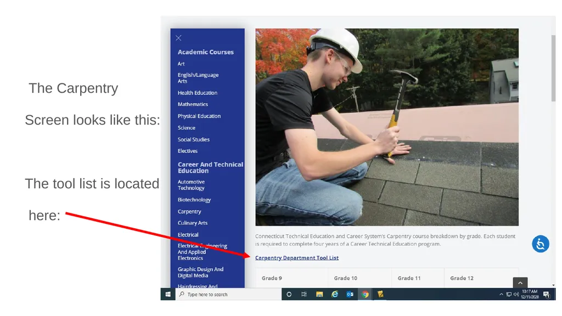
Task: Select the Grade 10 tab
Action: 346,278
